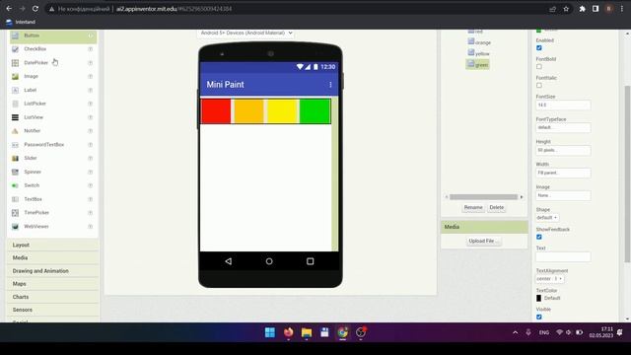Toggle the Enabled checkbox
Image resolution: width=631 pixels, height=355 pixels.
[539, 48]
